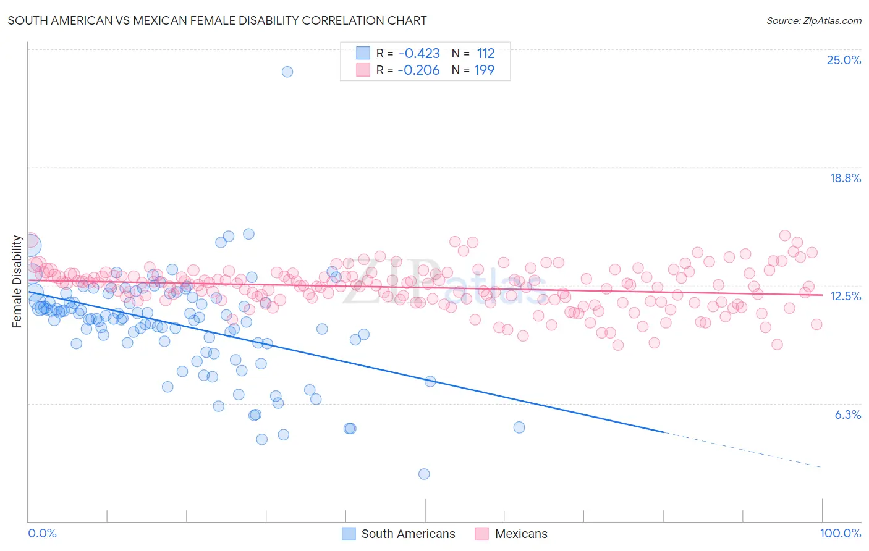The width and height of the screenshot is (869, 551).
Task: Click the blue swatch beside R = -0.423
Action: (x=363, y=53)
